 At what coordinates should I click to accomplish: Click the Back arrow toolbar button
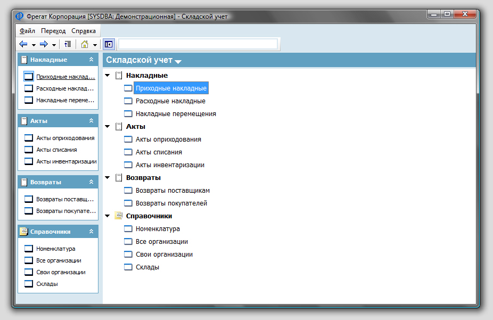coord(23,44)
